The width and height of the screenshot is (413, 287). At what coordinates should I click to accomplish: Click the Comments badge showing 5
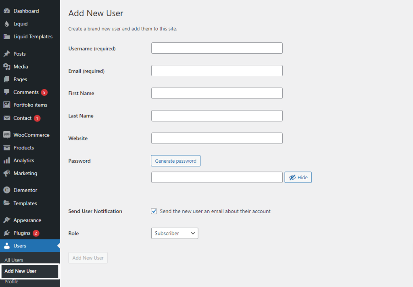click(x=44, y=92)
